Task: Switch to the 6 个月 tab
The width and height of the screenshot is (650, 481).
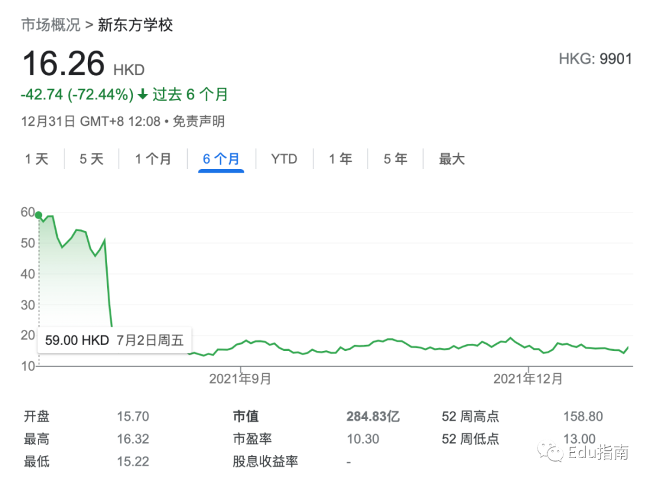Action: point(221,159)
